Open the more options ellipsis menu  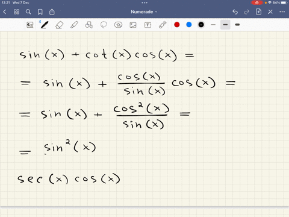point(282,12)
